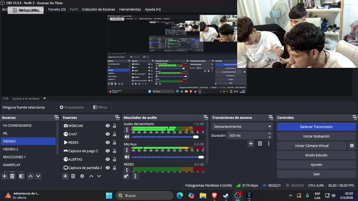The width and height of the screenshot is (358, 201).
Task: Open Ajustes settings button
Action: click(x=316, y=165)
